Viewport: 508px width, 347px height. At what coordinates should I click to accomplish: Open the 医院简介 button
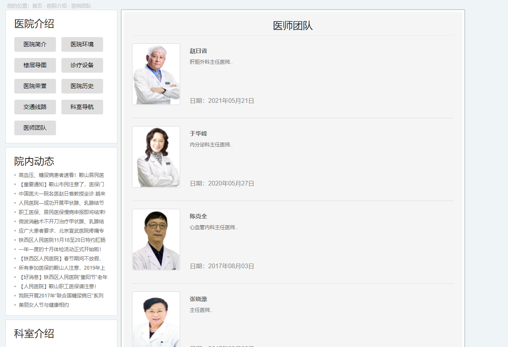tap(35, 44)
